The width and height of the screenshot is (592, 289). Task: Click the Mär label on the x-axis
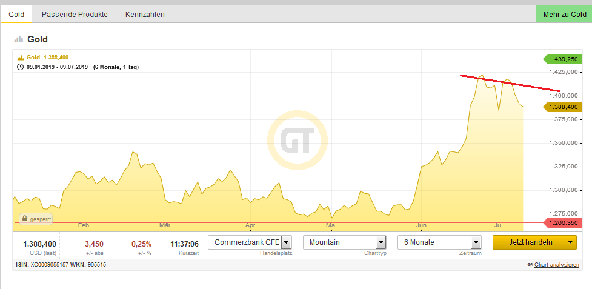pyautogui.click(x=165, y=225)
